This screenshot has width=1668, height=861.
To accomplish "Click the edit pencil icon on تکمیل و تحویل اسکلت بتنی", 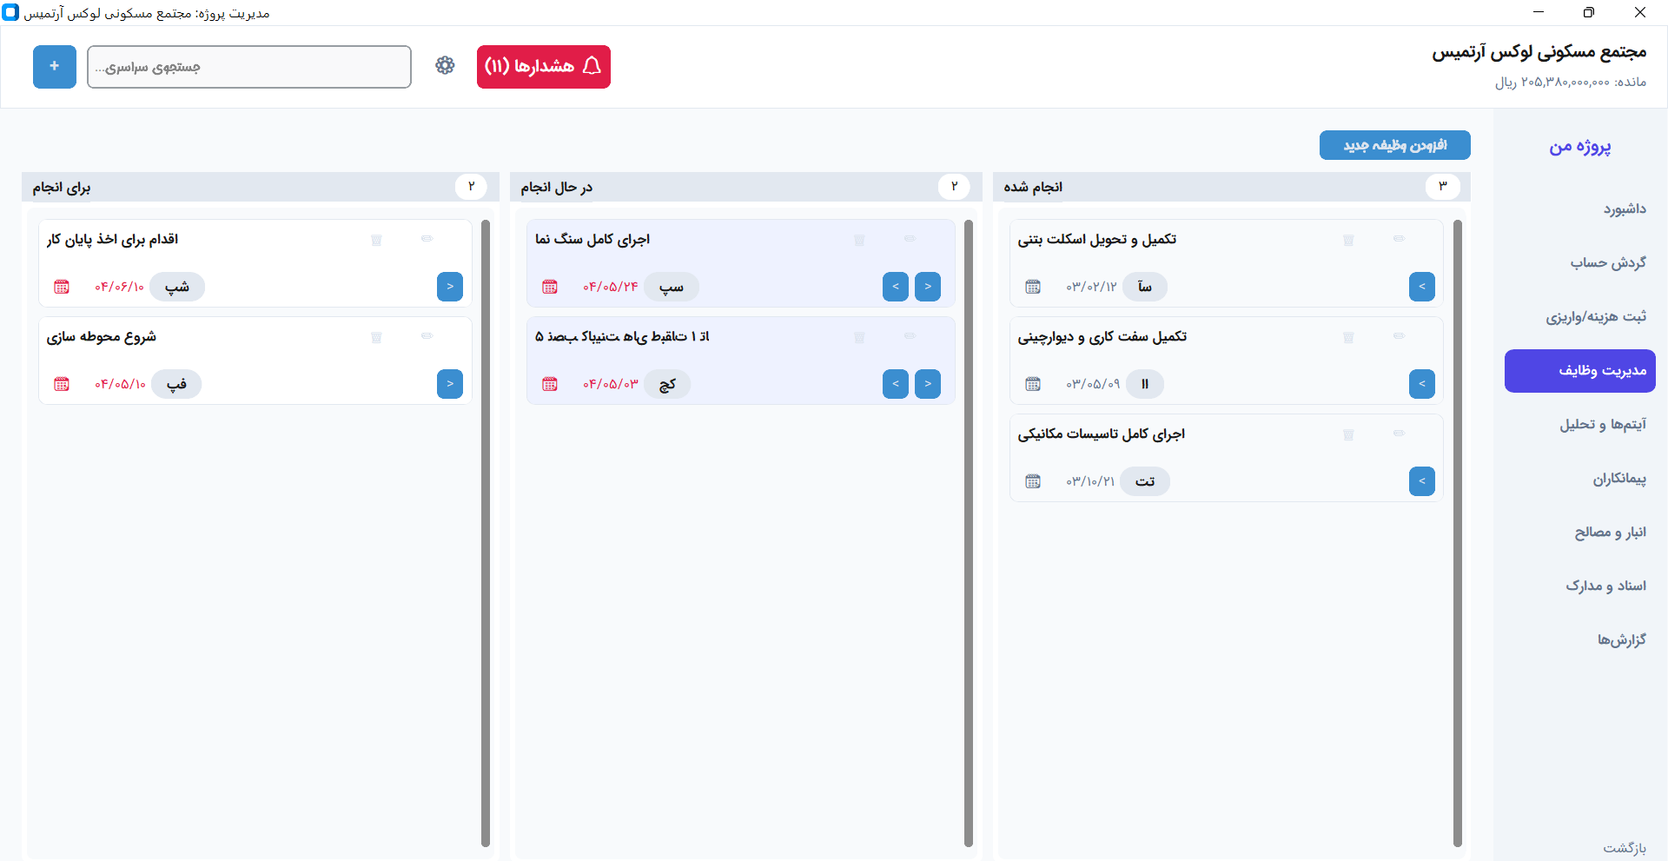I will (x=1400, y=239).
